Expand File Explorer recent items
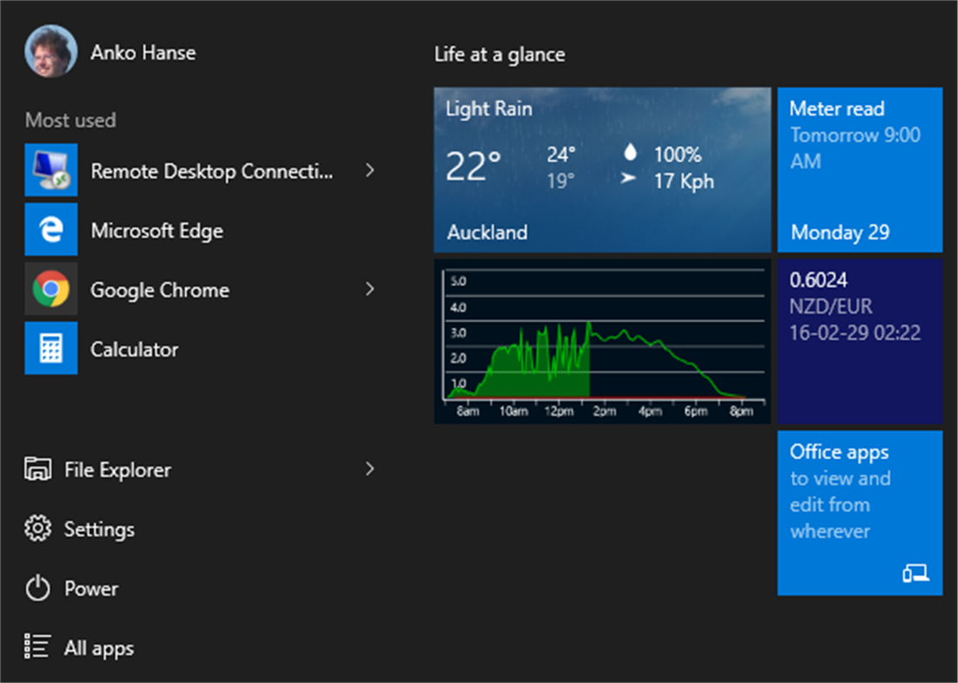This screenshot has width=958, height=683. coord(371,470)
